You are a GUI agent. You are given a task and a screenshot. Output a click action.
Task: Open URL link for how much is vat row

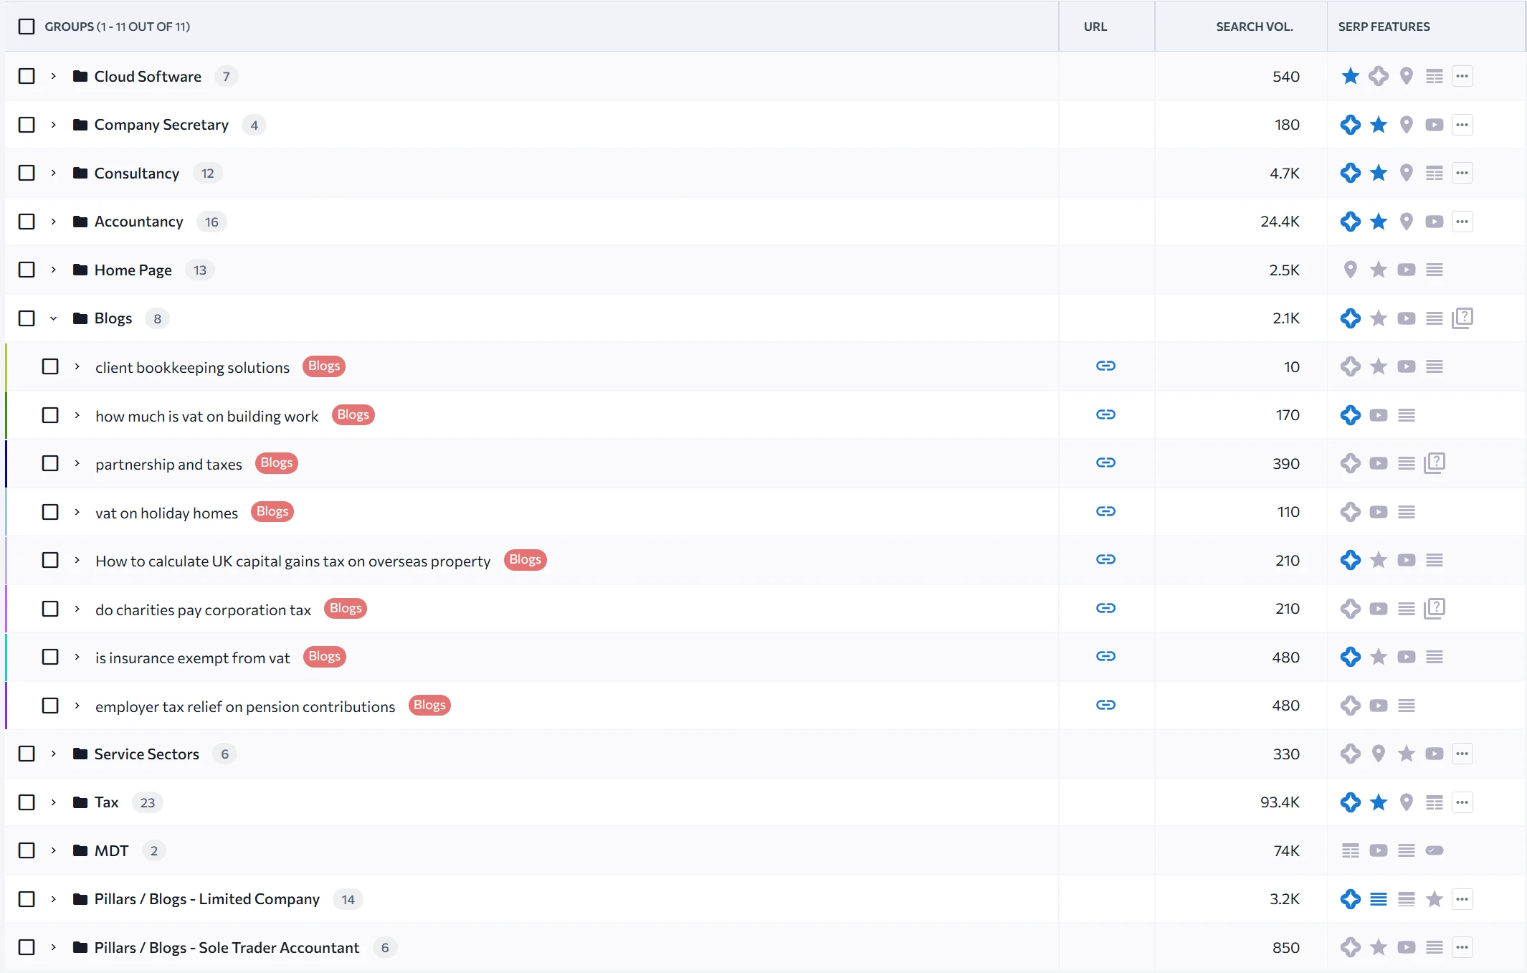click(x=1105, y=415)
